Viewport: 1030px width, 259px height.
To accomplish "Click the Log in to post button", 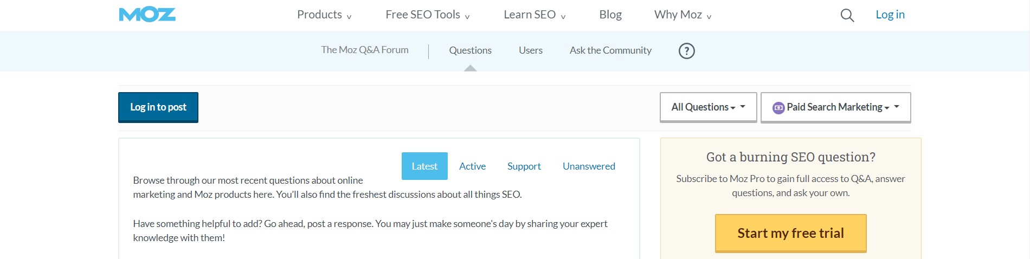I will tap(158, 107).
